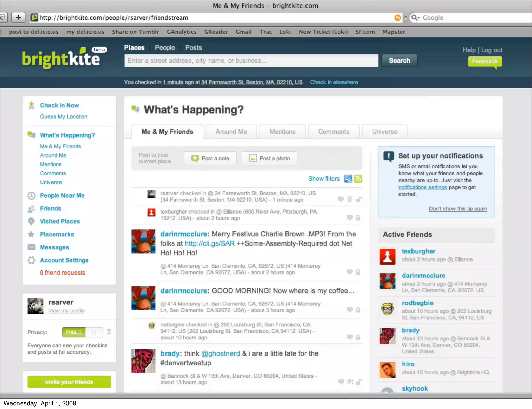Click the Account Settings gear icon
532x409 pixels.
(31, 260)
